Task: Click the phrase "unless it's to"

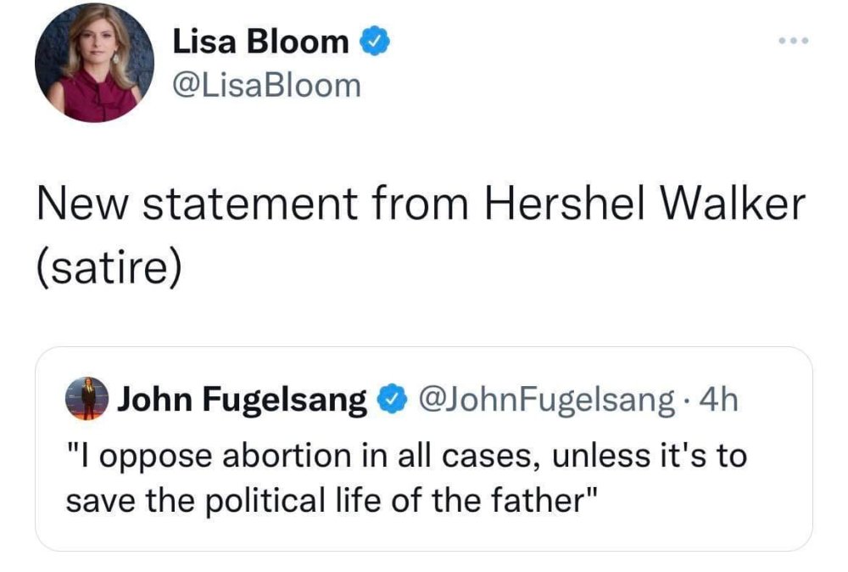Action: coord(649,455)
